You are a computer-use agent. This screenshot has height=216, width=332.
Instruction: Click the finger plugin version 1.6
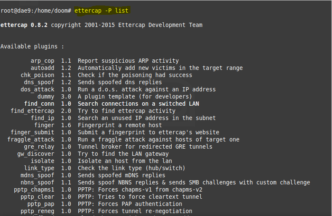(66, 125)
